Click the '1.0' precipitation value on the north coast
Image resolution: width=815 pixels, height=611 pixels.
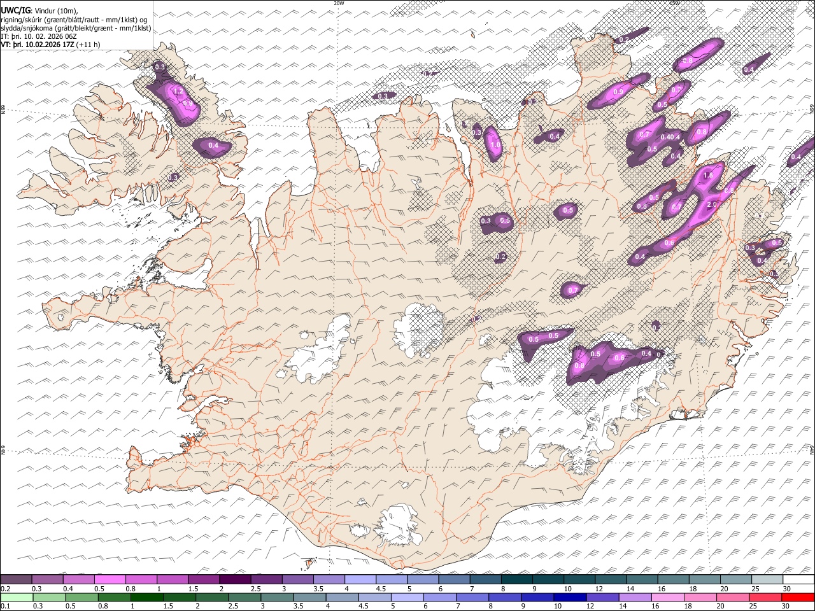point(496,145)
